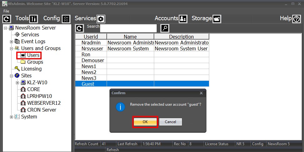Click the Refresh Count status entry
This screenshot has height=152, width=304.
coord(86,144)
